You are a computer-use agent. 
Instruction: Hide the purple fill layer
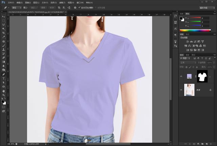[x=181, y=77]
